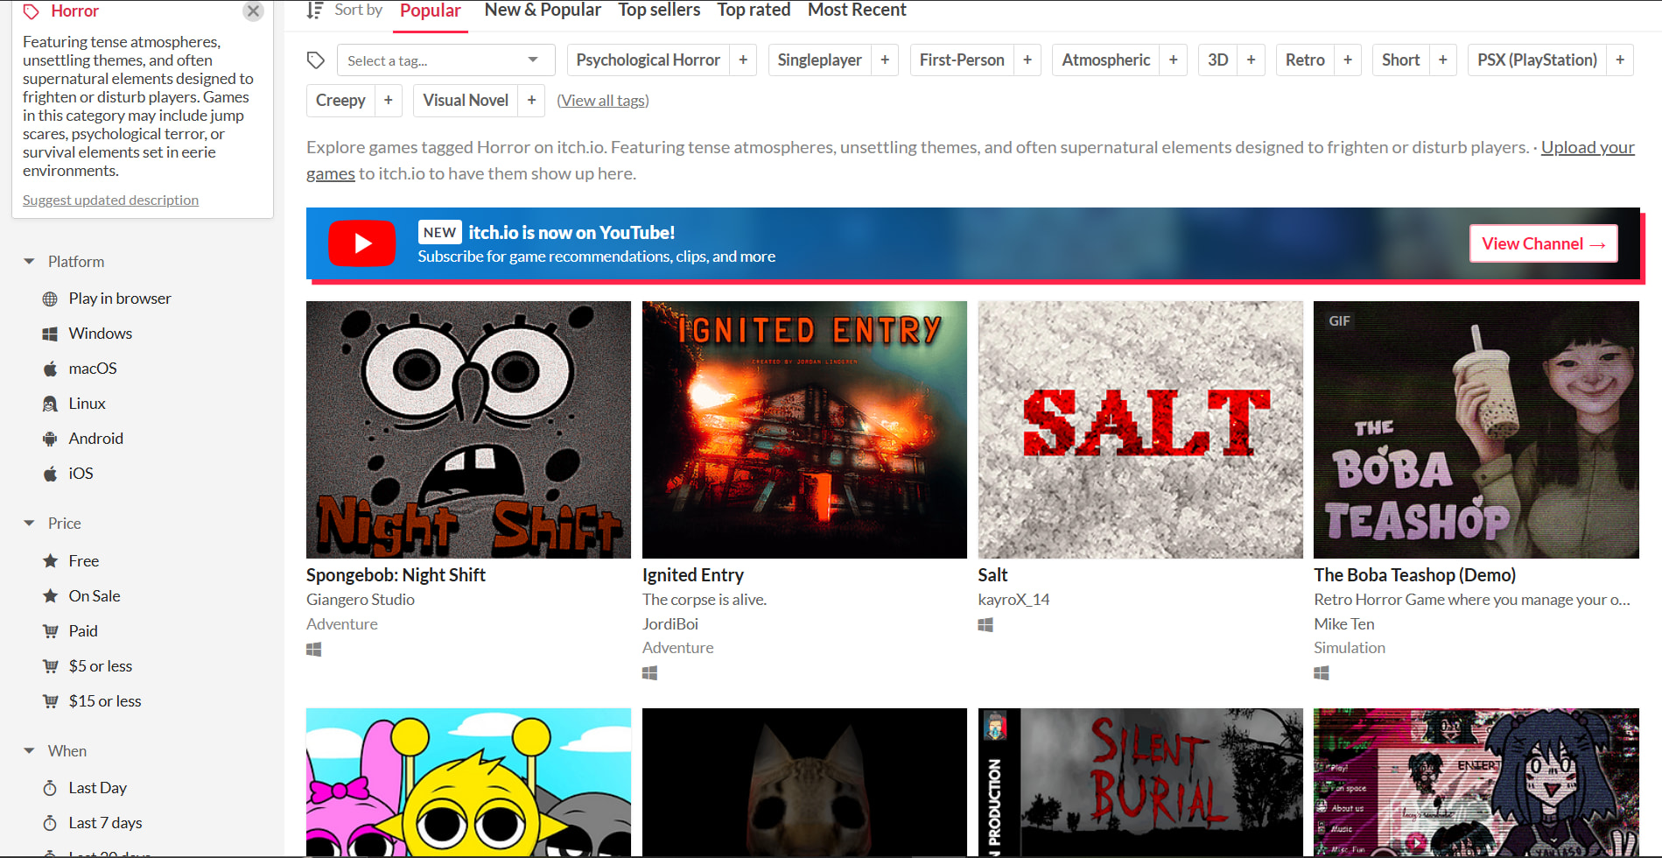1662x858 pixels.
Task: Open Spongebob: Night Shift thumbnail
Action: click(468, 430)
